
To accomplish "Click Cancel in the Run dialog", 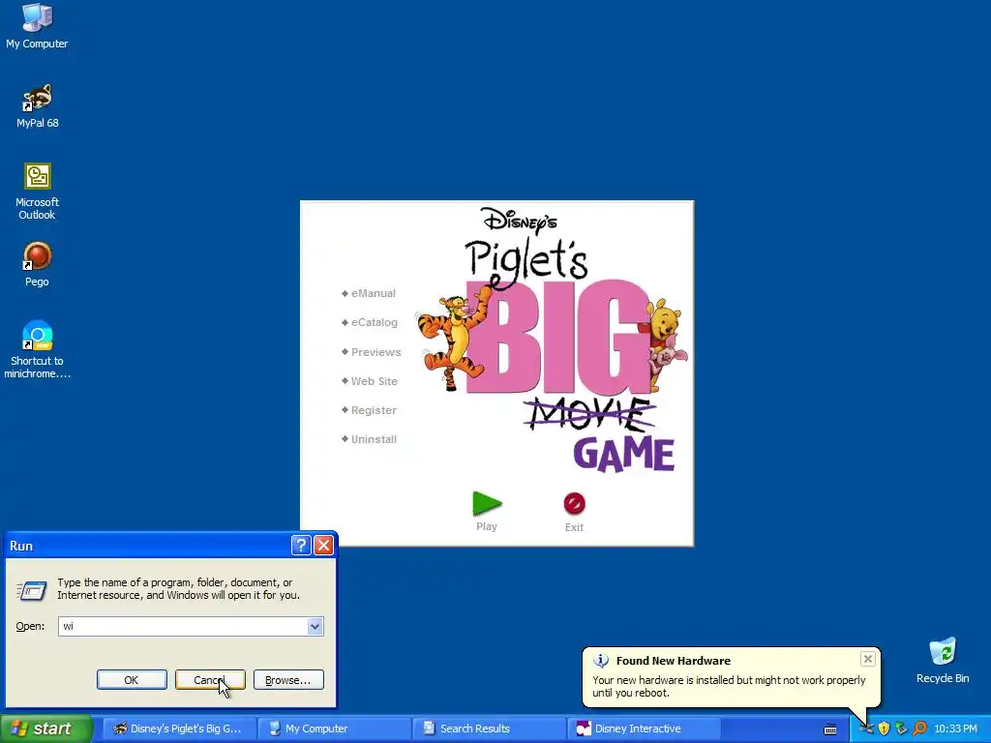I will (x=210, y=680).
